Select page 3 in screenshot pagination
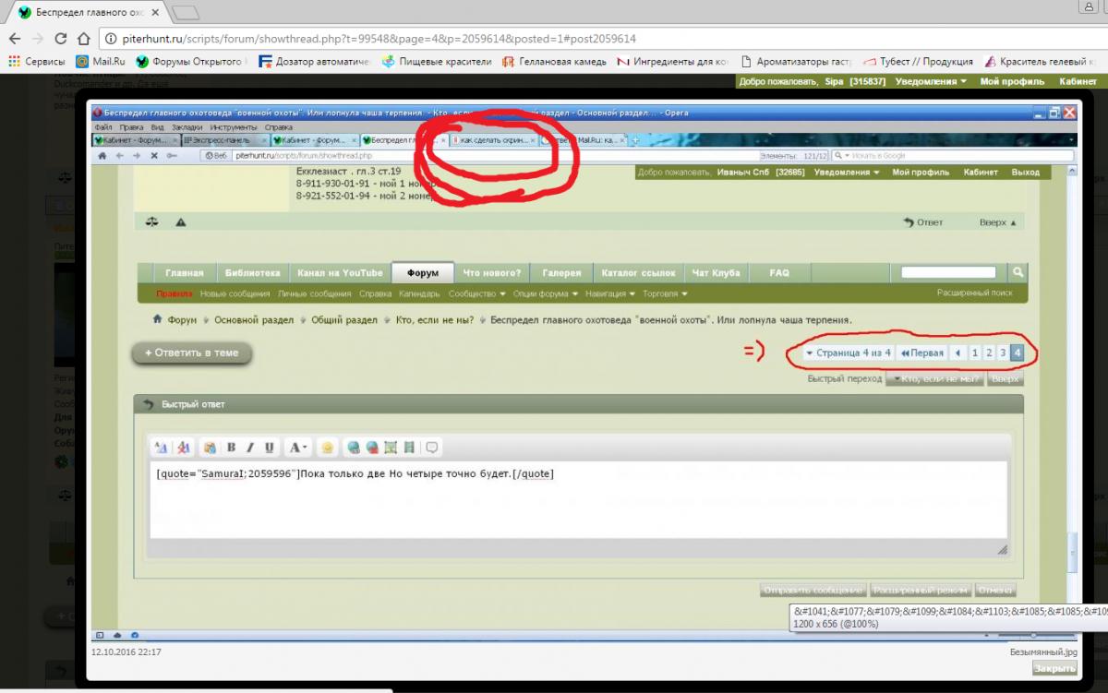 [x=1003, y=352]
